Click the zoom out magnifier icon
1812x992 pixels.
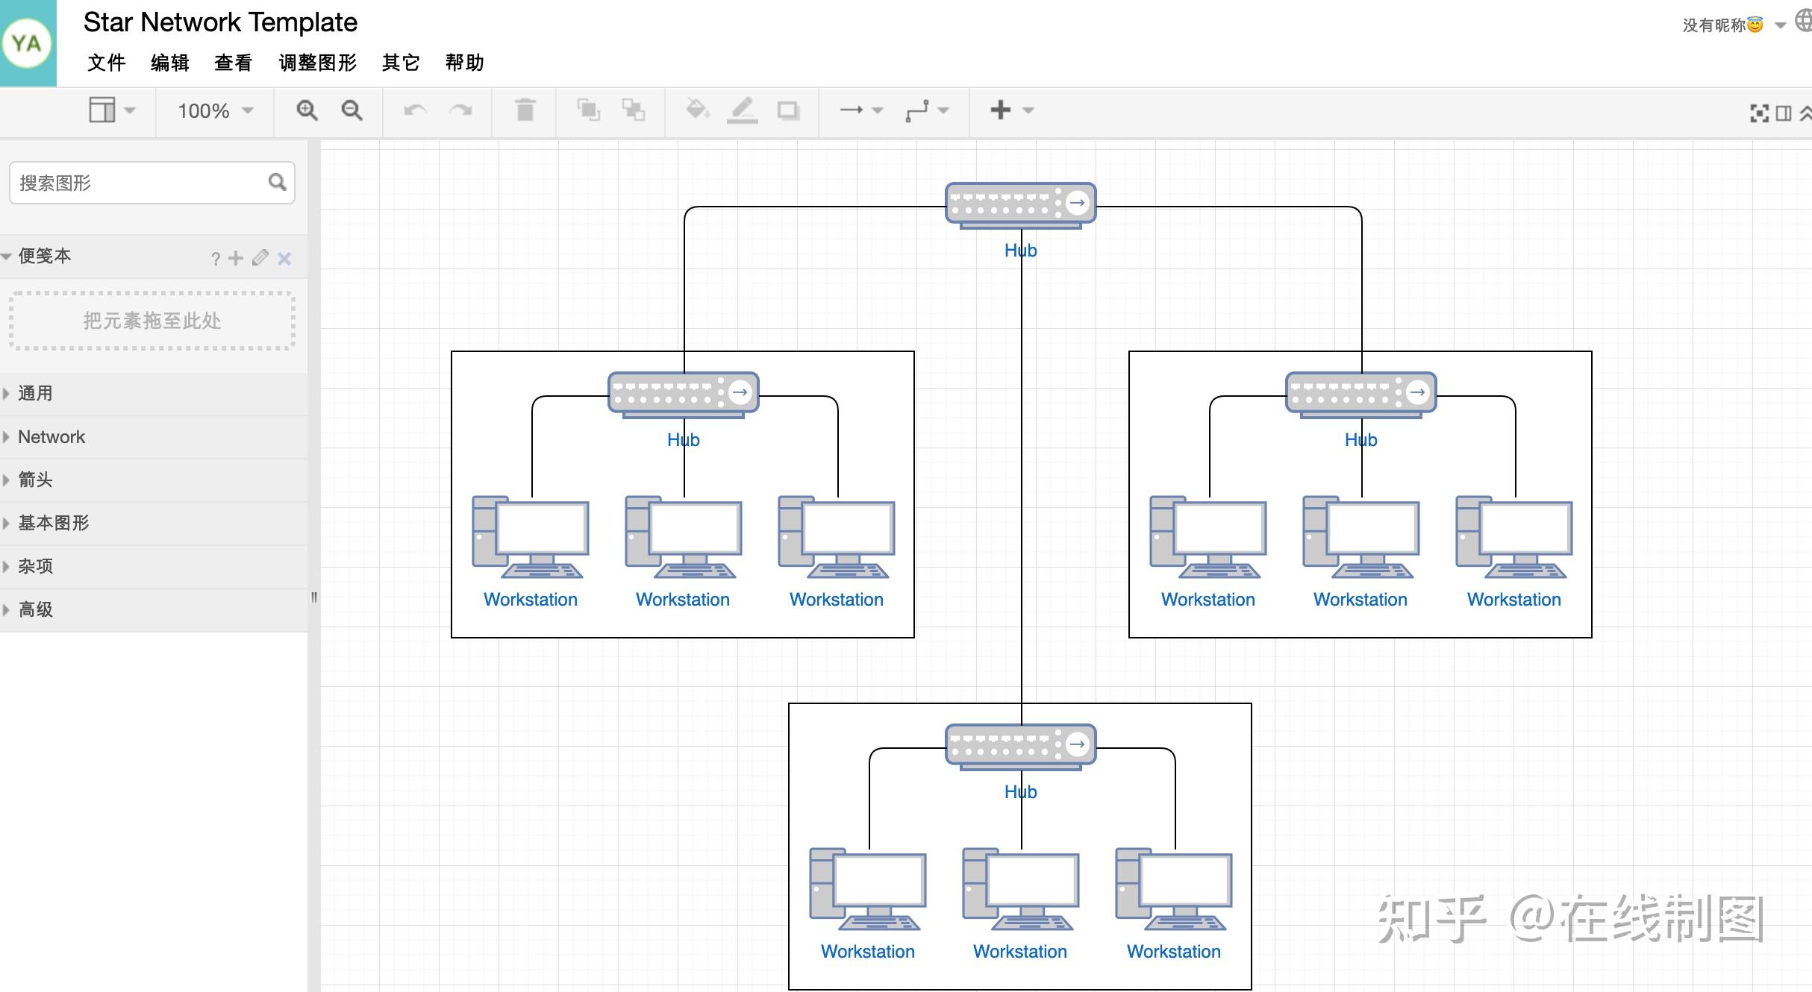[x=352, y=110]
